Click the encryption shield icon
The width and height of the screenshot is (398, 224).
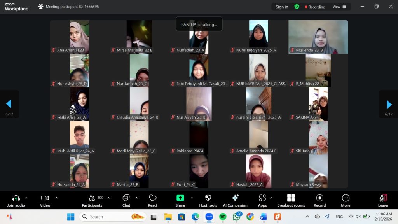297,7
